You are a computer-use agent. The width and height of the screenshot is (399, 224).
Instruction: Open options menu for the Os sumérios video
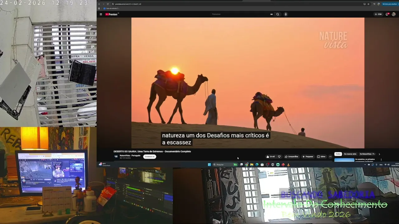coord(381,160)
